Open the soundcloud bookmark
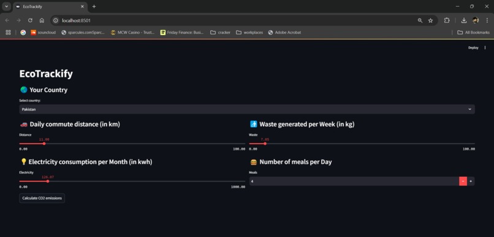This screenshot has width=494, height=237. 43,32
